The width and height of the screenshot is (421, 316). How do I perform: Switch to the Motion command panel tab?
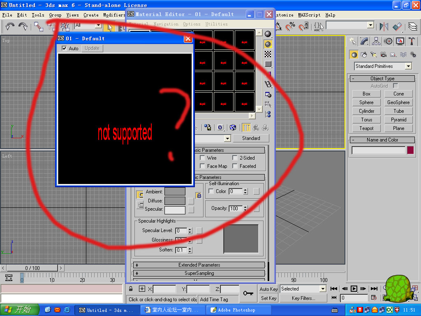pos(388,41)
